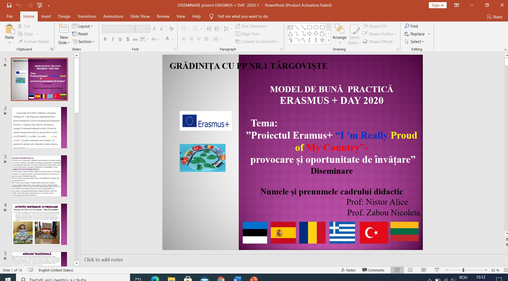Open the Transitions ribbon tab

pyautogui.click(x=87, y=16)
